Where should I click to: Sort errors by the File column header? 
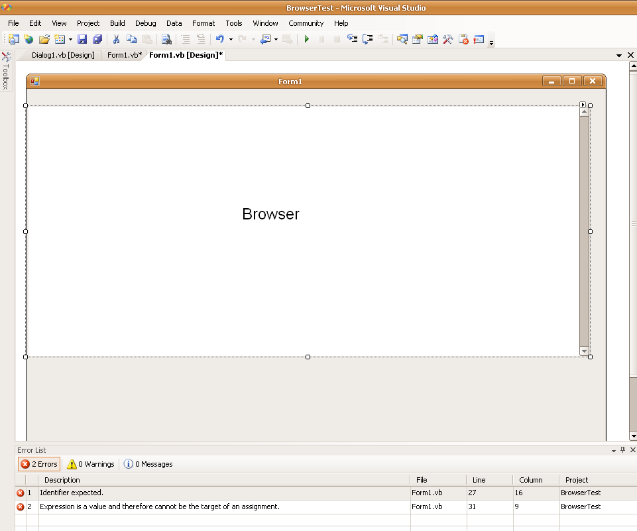coord(438,480)
